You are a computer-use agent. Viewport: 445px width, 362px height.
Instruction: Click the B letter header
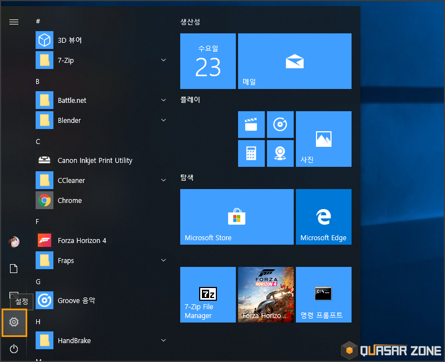37,82
